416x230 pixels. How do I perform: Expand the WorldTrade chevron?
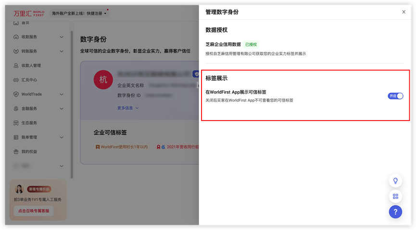[62, 94]
